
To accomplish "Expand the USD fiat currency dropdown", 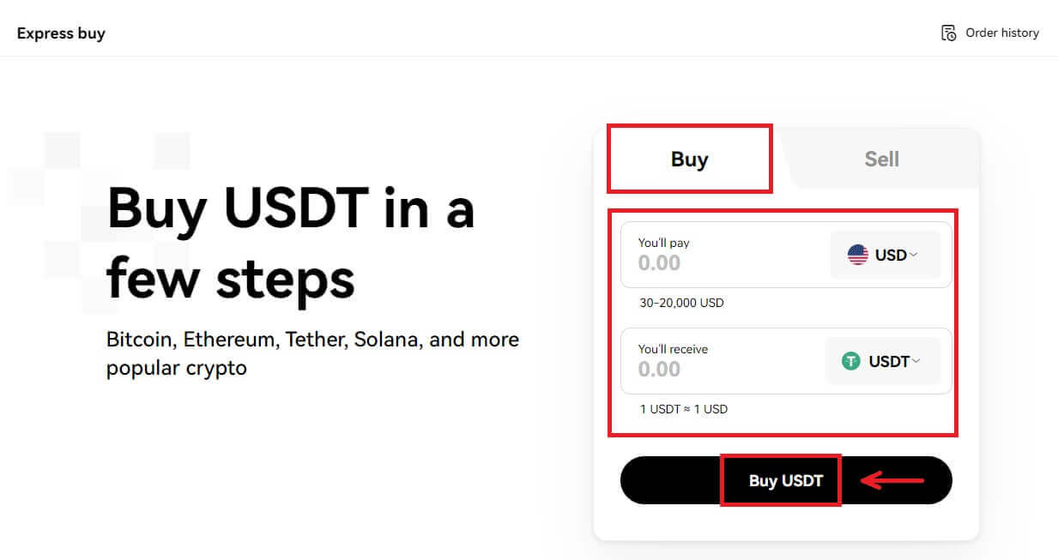I will [x=915, y=254].
